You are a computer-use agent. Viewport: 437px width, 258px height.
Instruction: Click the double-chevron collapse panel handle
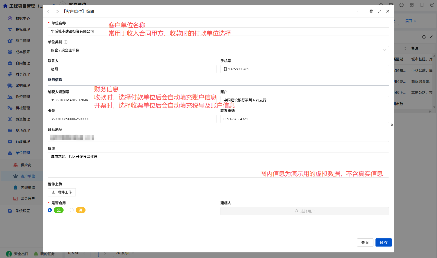392,125
